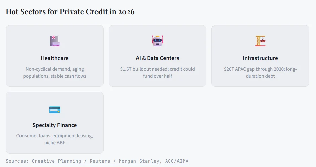Click "fund over half" text in AI card

click(157, 76)
